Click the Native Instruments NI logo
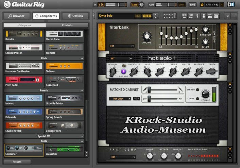Viewport: 240px width, 168px height. coord(231,4)
